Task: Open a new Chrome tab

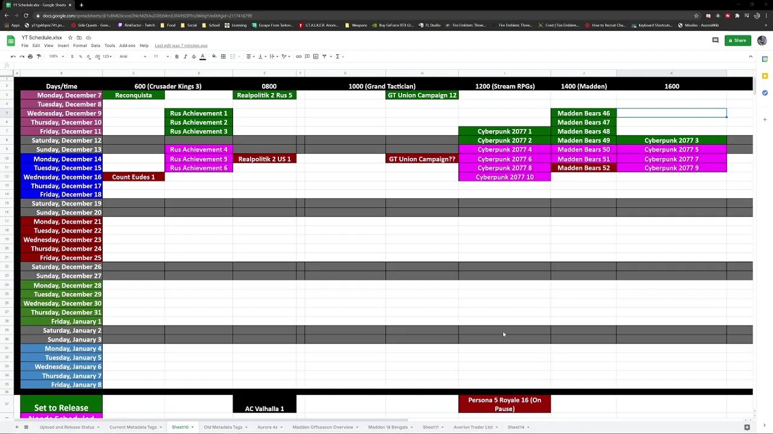Action: (x=81, y=5)
